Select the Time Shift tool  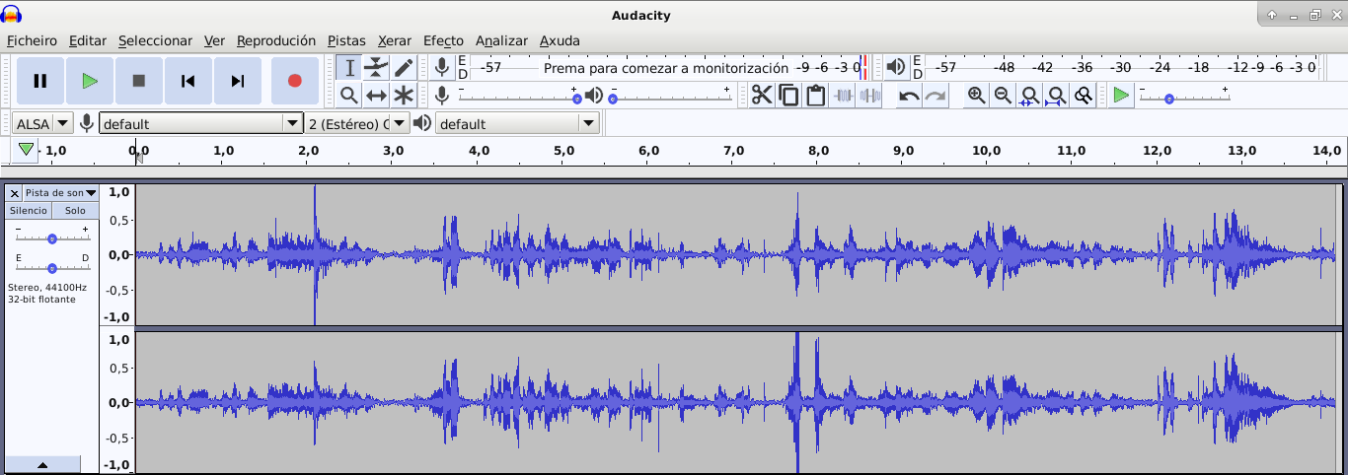(376, 95)
